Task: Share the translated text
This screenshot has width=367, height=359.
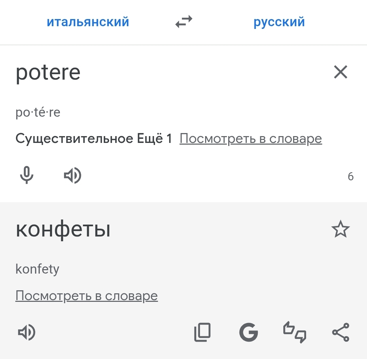Action: [340, 332]
